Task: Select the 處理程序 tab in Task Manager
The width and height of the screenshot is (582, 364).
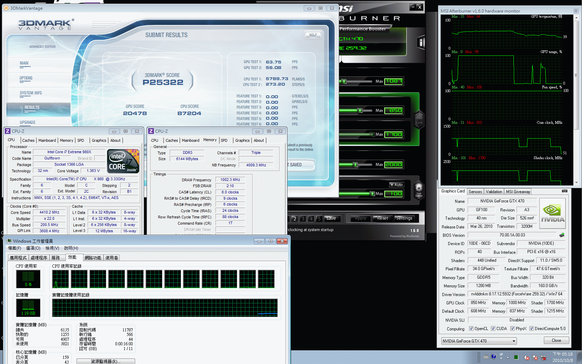Action: tap(39, 258)
